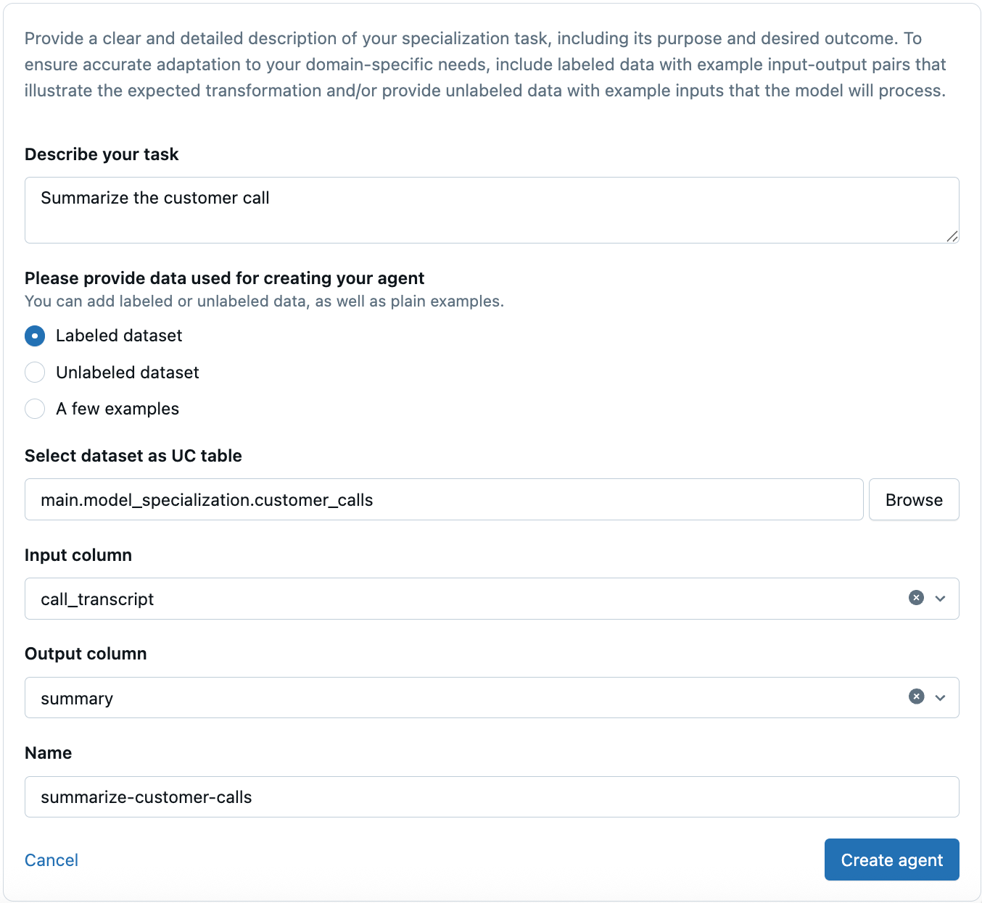Viewport: 982px width, 903px height.
Task: Cancel the agent creation form
Action: pyautogui.click(x=51, y=860)
